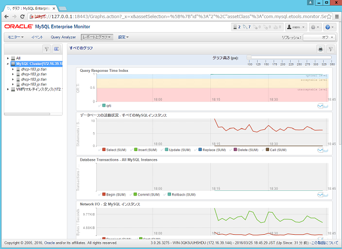Click the print icon in graphs header
The width and height of the screenshot is (342, 249).
pos(320,49)
